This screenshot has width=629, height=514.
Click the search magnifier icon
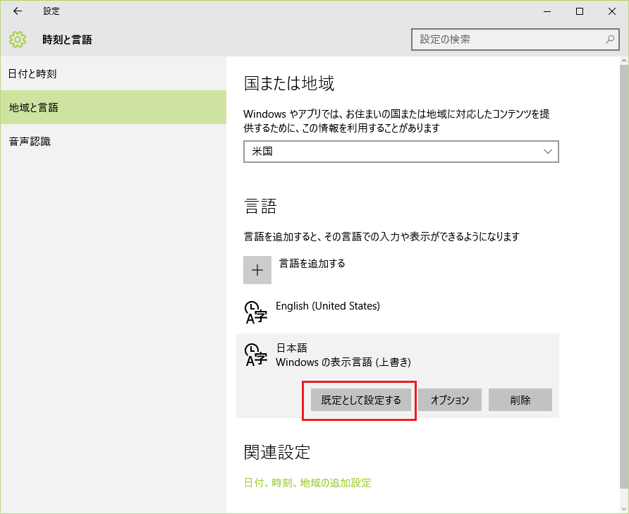(x=610, y=39)
